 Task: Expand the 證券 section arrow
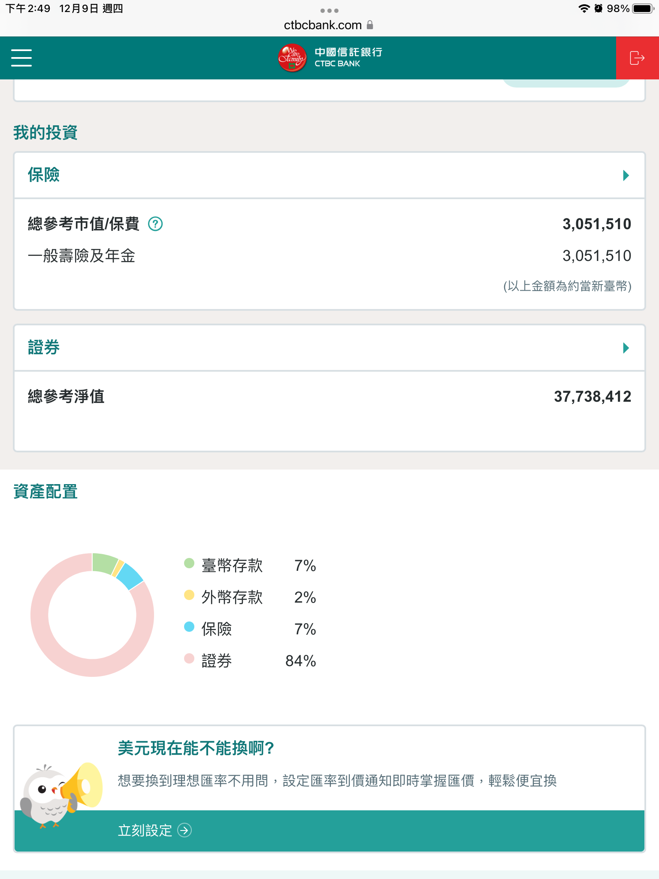[626, 348]
